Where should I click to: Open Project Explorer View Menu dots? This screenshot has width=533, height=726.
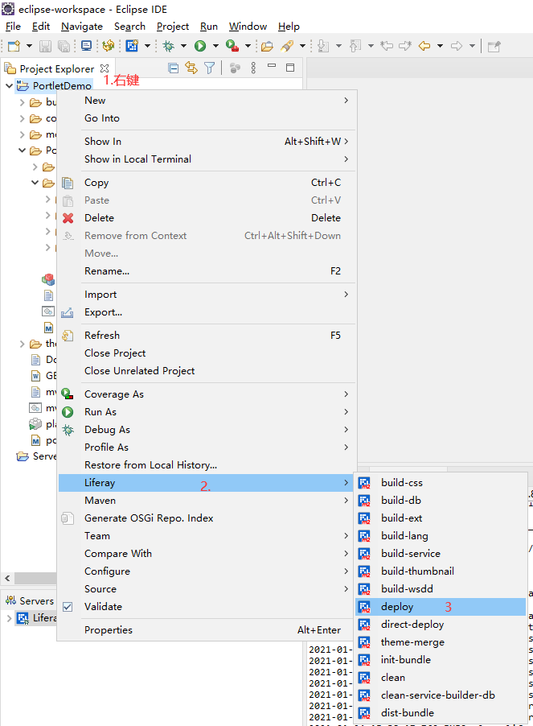[253, 68]
